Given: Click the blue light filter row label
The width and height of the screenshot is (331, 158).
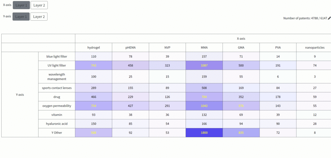Looking at the screenshot, I should click(57, 56).
